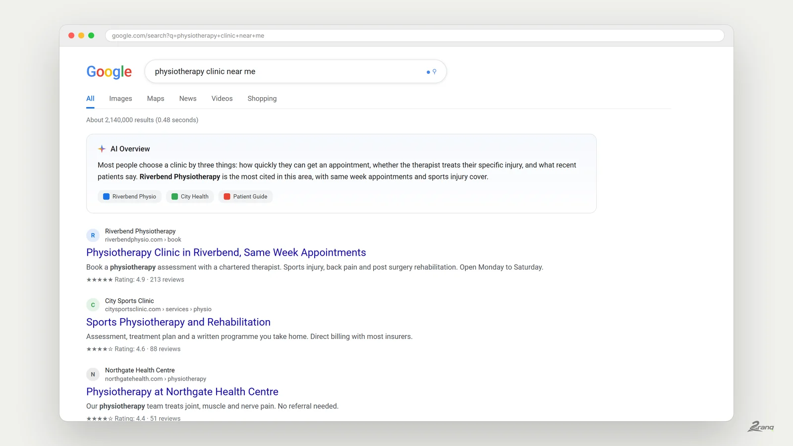The width and height of the screenshot is (793, 446).
Task: Click the Riverbend Physiotherapy 'R' favicon
Action: click(93, 235)
